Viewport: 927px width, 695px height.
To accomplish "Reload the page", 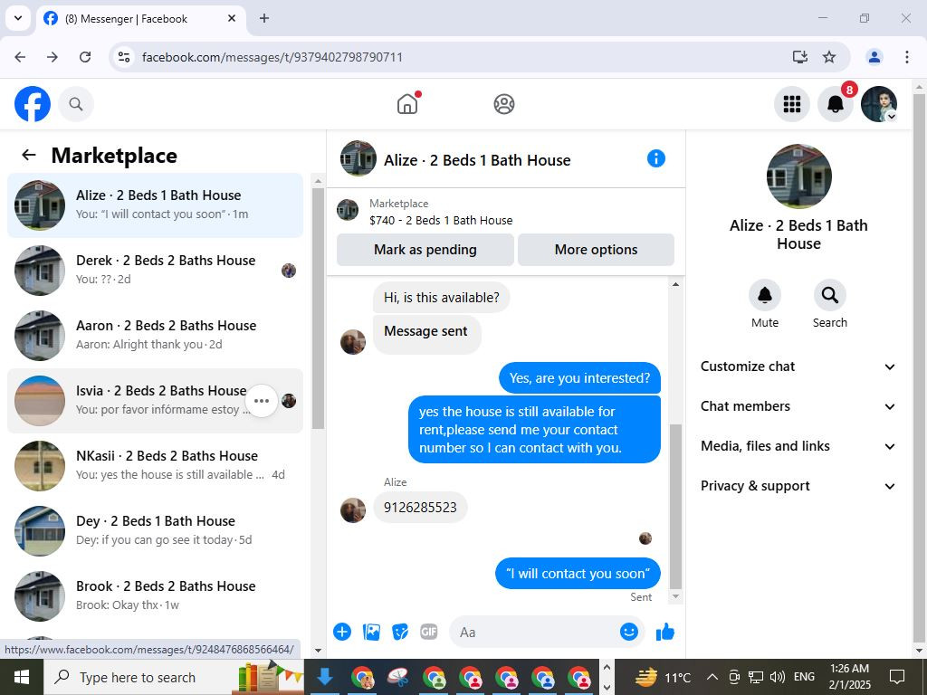I will (85, 57).
